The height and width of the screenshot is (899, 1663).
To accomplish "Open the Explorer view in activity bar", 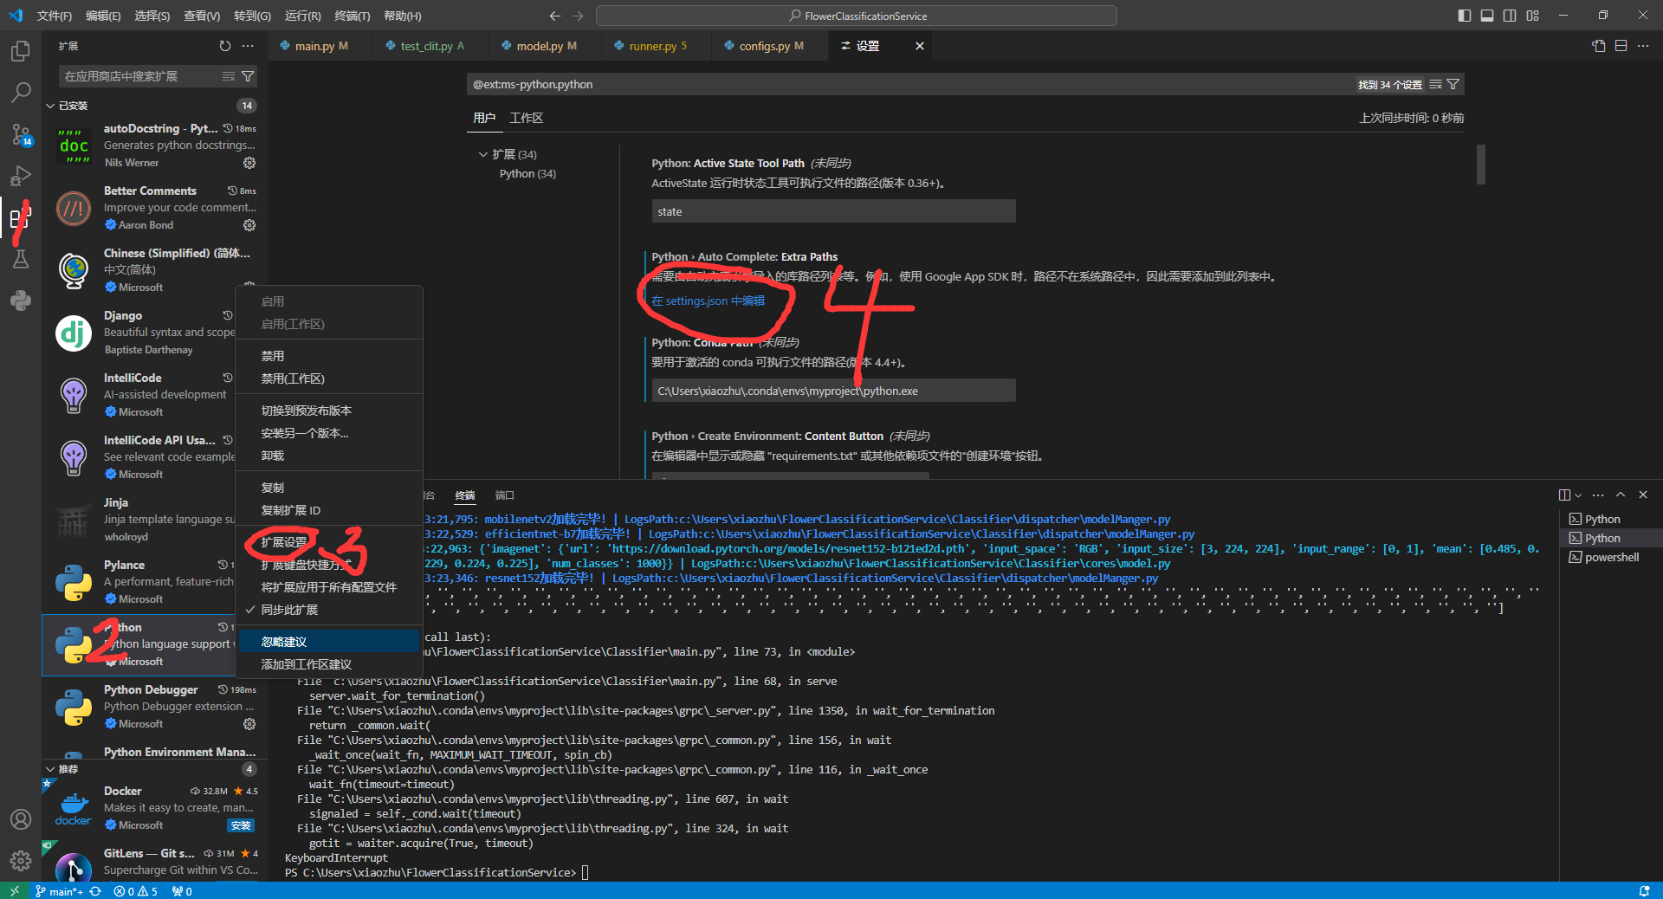I will pyautogui.click(x=21, y=52).
